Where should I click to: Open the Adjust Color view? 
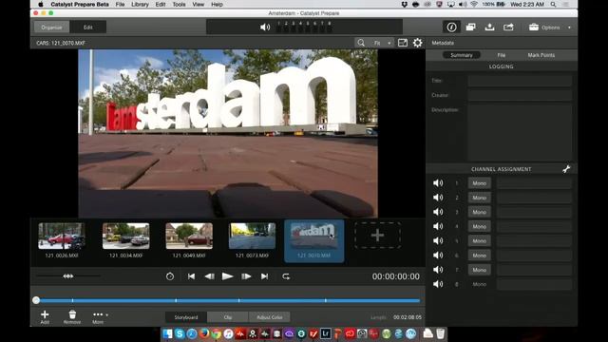click(x=270, y=317)
